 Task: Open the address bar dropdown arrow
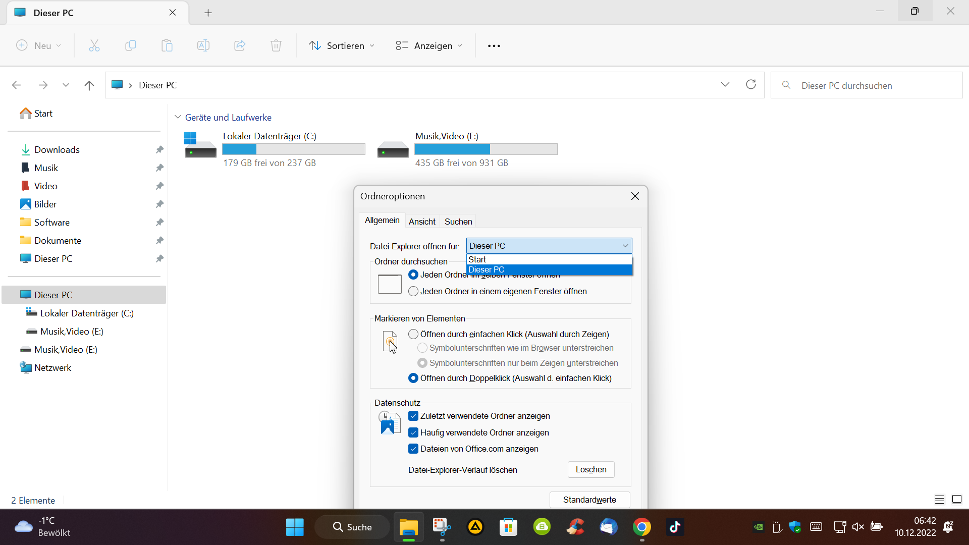725,85
